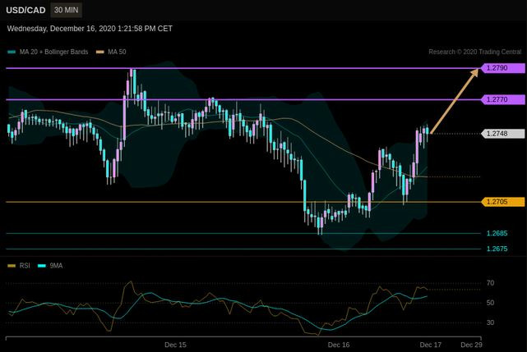Click the USD/CAD symbol title
Viewport: 527px width, 352px height.
coord(25,11)
